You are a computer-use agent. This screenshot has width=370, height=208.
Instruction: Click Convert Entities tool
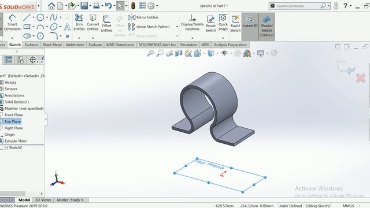point(92,23)
